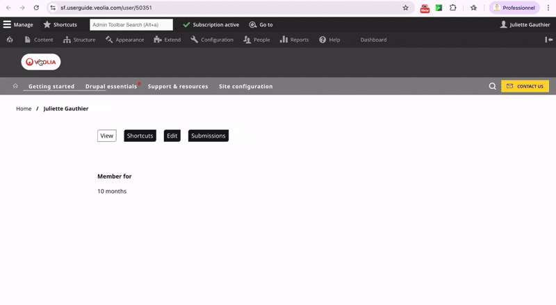Open the Structure admin menu
Image resolution: width=556 pixels, height=305 pixels.
pos(79,40)
